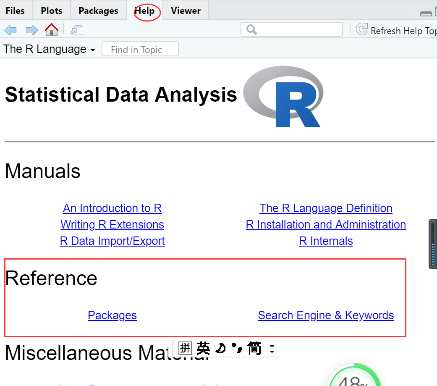
Task: Open R Internals manual link
Action: tap(326, 241)
